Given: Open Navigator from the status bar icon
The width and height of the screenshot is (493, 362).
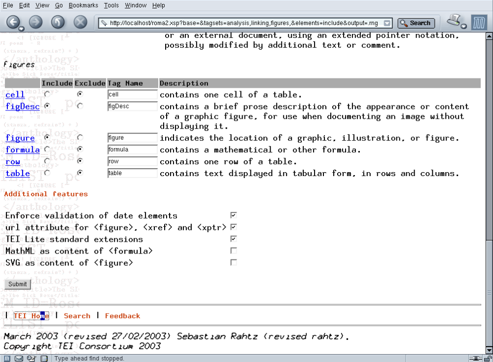Looking at the screenshot, I should tap(8, 359).
